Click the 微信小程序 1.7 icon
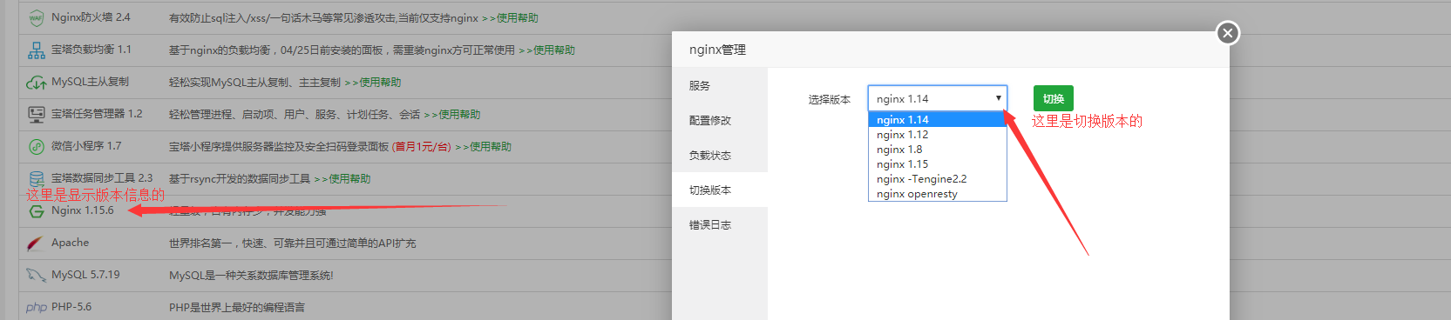1451x320 pixels. tap(36, 146)
